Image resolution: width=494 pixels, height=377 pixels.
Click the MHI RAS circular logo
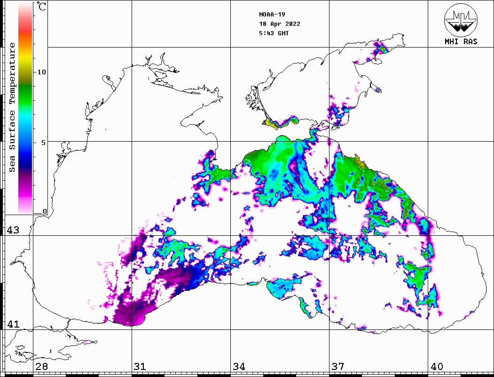click(461, 20)
